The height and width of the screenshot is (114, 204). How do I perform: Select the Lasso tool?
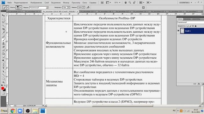[4, 22]
